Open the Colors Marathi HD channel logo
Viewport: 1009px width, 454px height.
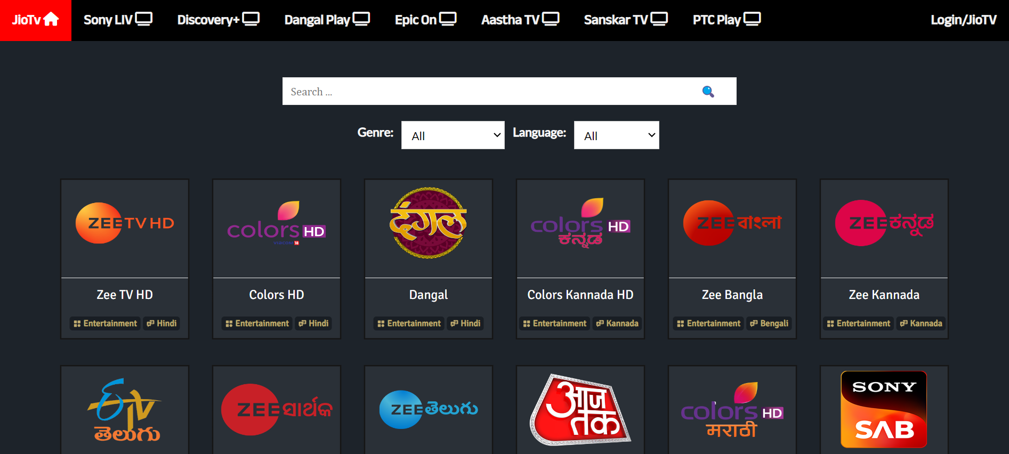point(732,410)
